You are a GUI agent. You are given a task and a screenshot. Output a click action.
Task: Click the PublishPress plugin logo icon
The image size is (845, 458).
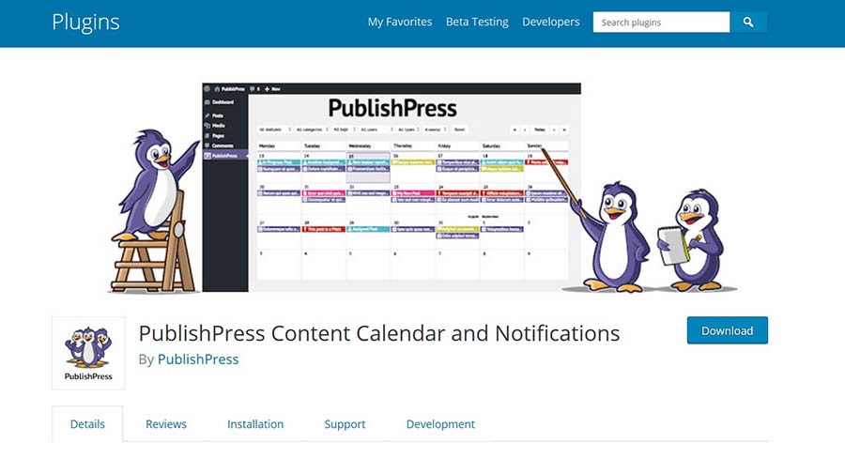[88, 353]
